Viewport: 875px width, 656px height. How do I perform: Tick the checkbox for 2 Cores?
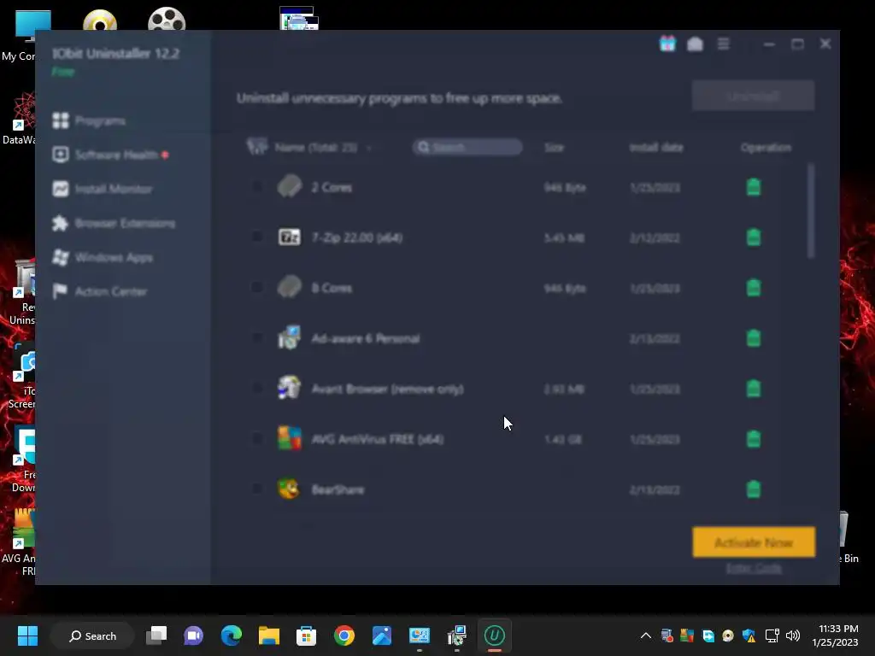pos(256,187)
